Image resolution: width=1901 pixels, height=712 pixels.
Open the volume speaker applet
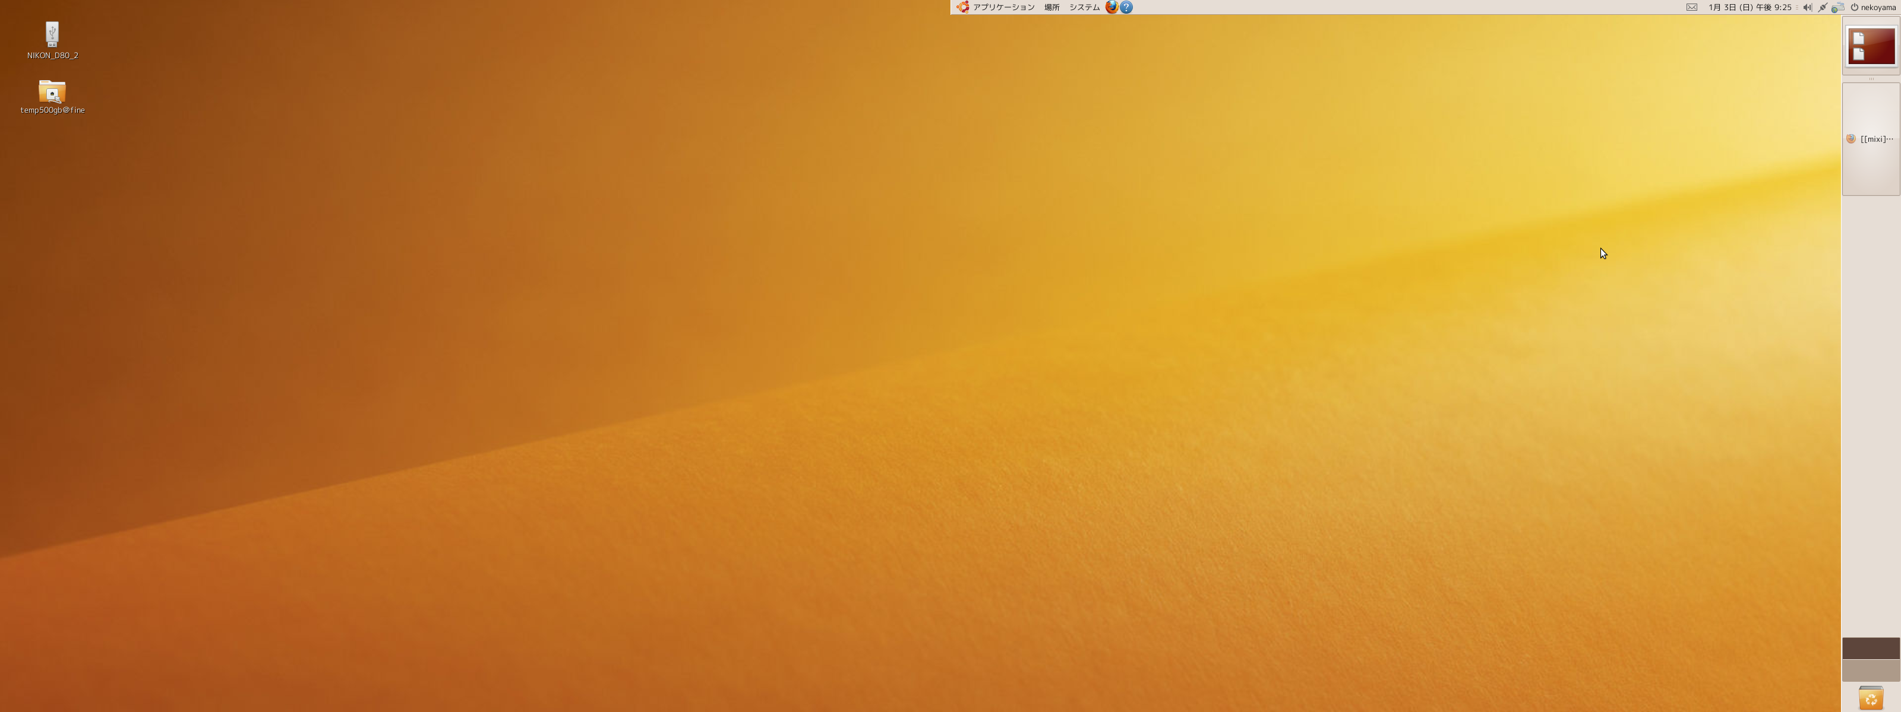[x=1807, y=7]
